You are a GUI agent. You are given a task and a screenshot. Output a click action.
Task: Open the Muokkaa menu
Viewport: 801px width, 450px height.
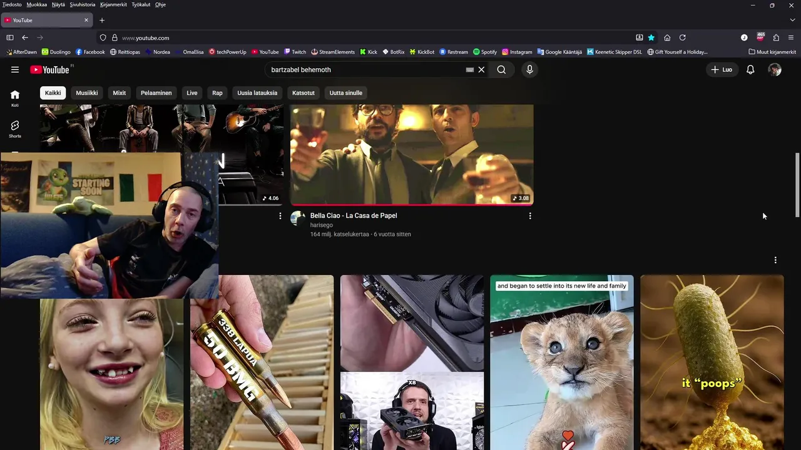(x=37, y=4)
